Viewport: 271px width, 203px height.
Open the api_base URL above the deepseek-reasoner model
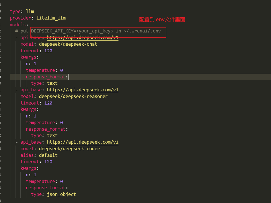pos(83,90)
